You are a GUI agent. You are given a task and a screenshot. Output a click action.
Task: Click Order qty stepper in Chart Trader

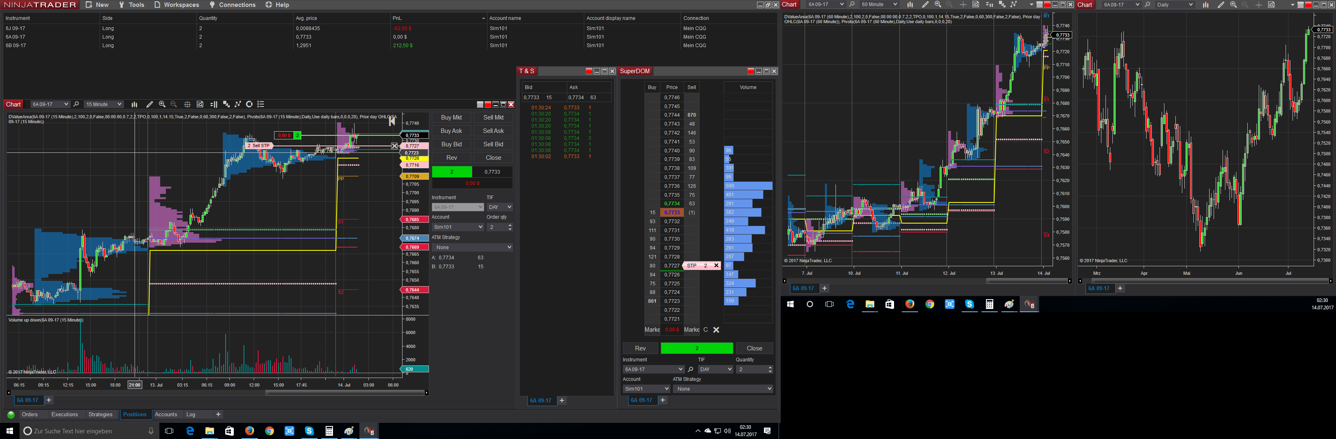pyautogui.click(x=510, y=227)
